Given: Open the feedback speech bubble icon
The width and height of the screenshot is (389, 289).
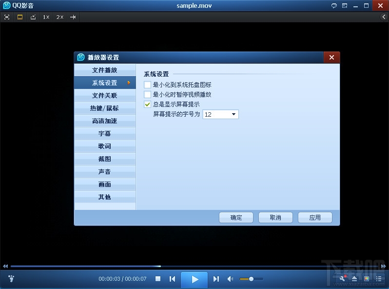Looking at the screenshot, I should (334, 6).
